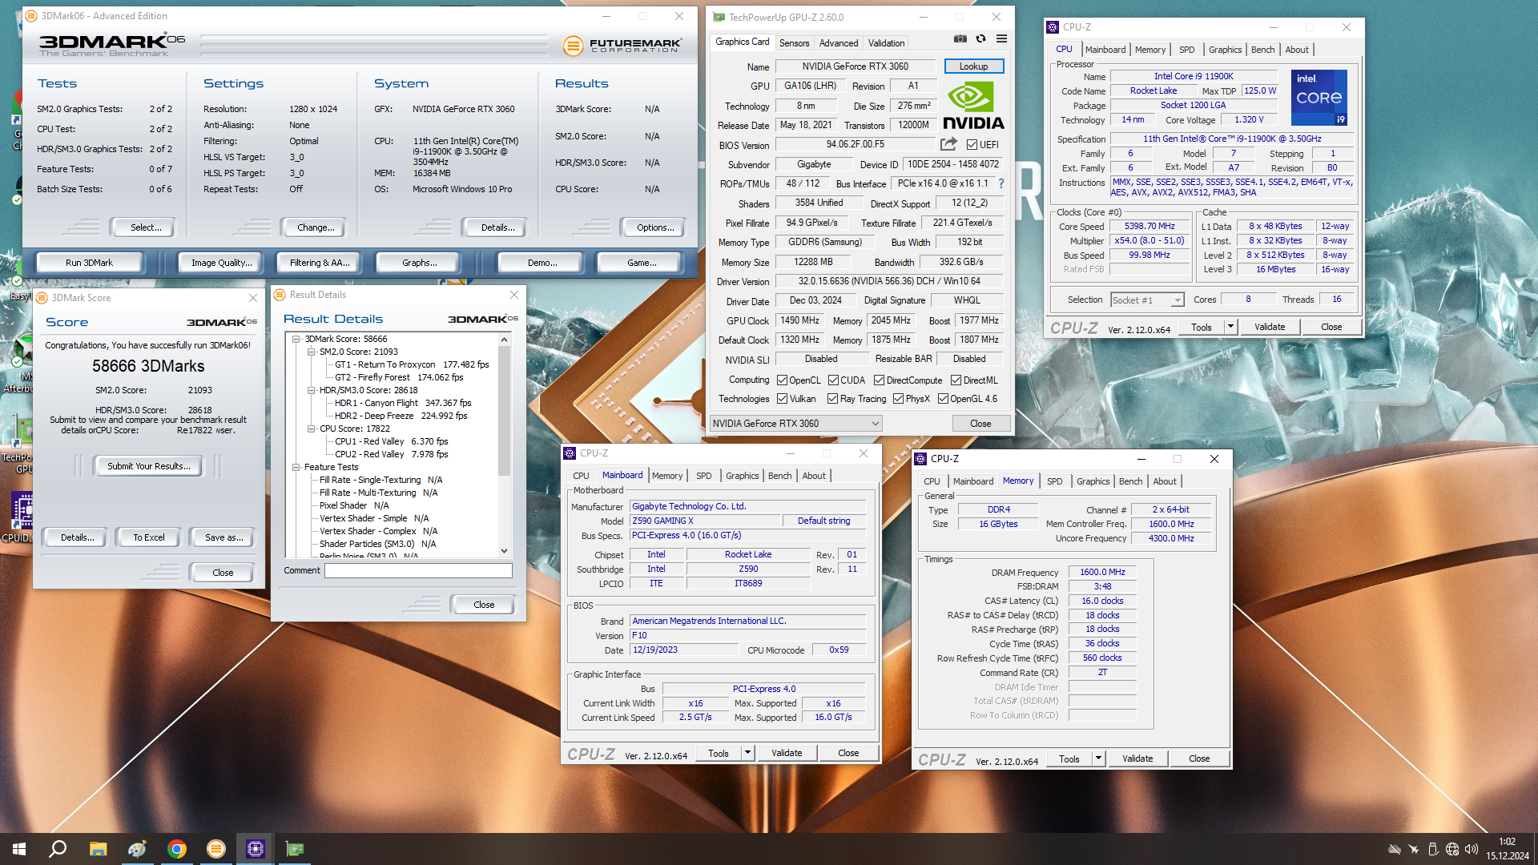1538x865 pixels.
Task: Collapse the Feature Tests tree node
Action: (x=296, y=467)
